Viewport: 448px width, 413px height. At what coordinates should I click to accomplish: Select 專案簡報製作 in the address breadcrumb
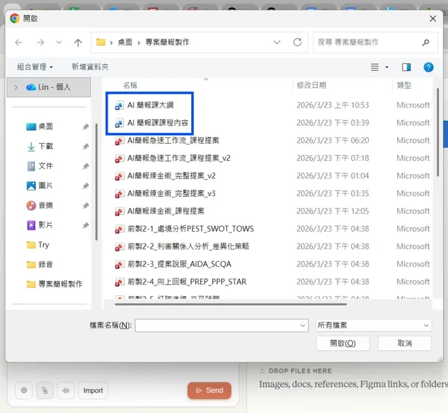167,42
